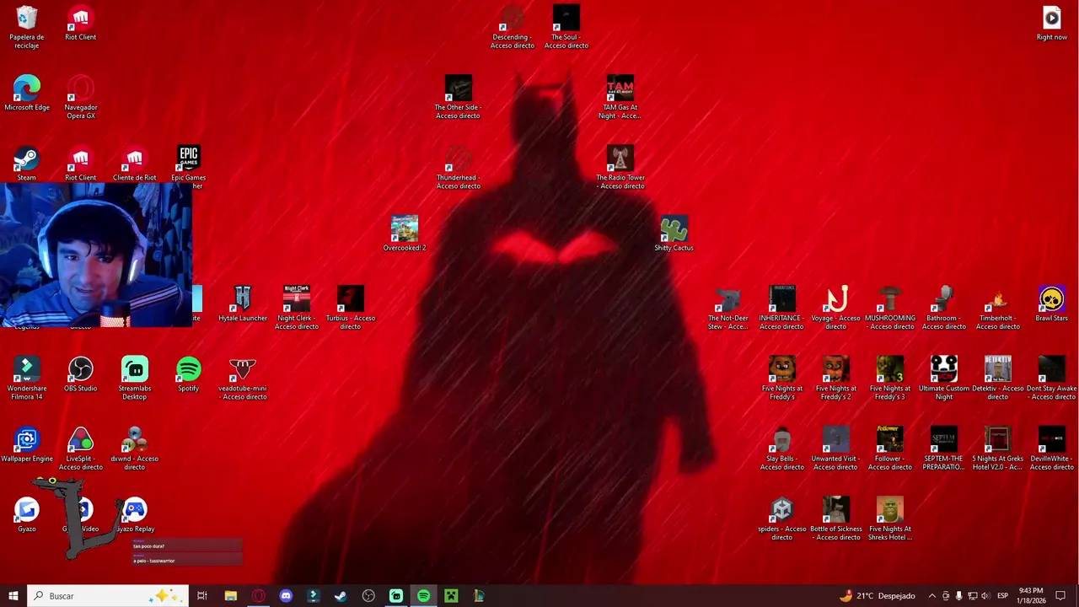Open the Voyage shortcut
The width and height of the screenshot is (1079, 607).
point(836,309)
